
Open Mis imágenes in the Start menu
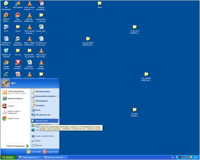click(45, 101)
